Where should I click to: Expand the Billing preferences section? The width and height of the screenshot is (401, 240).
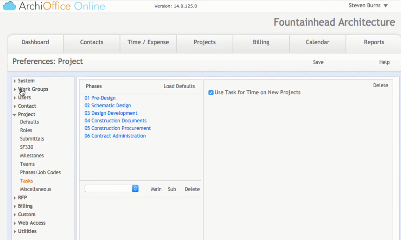pyautogui.click(x=15, y=206)
